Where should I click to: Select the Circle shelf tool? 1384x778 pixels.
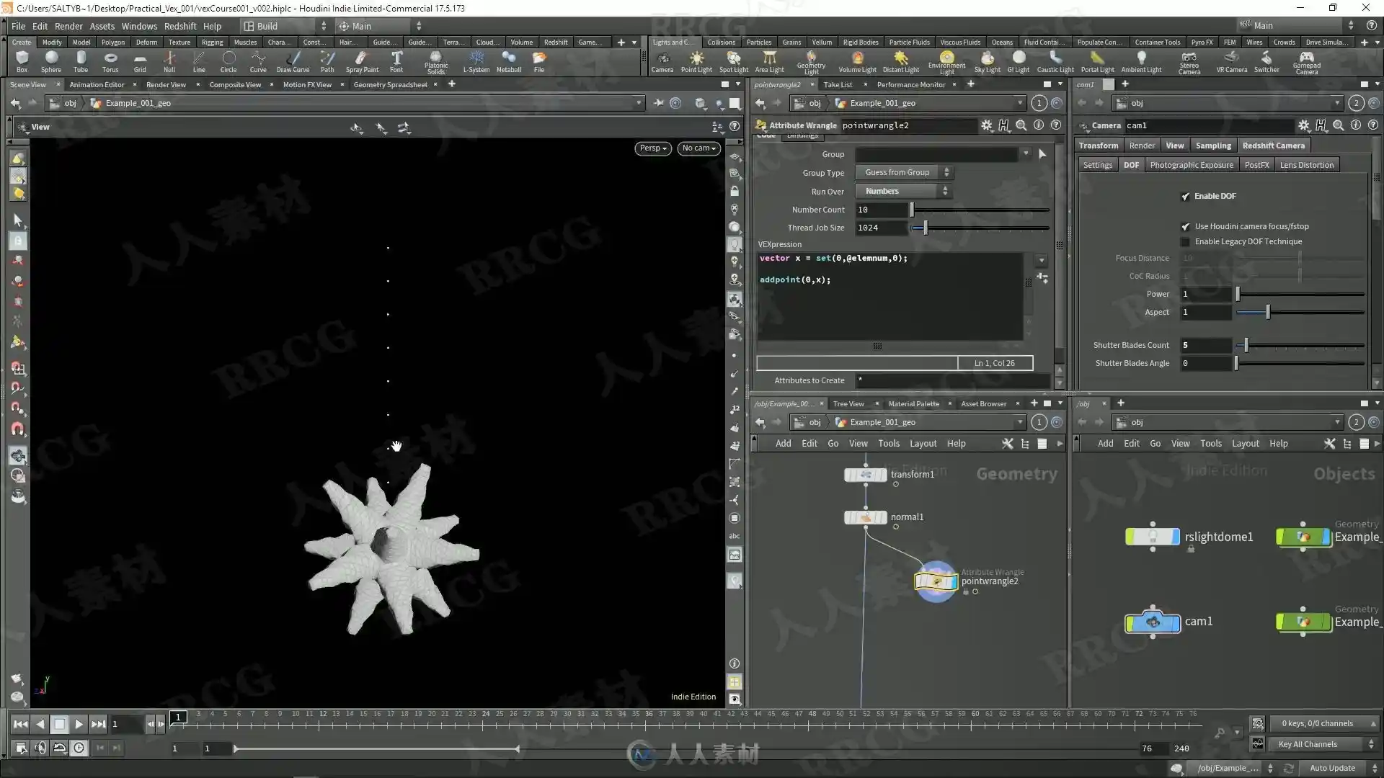228,61
